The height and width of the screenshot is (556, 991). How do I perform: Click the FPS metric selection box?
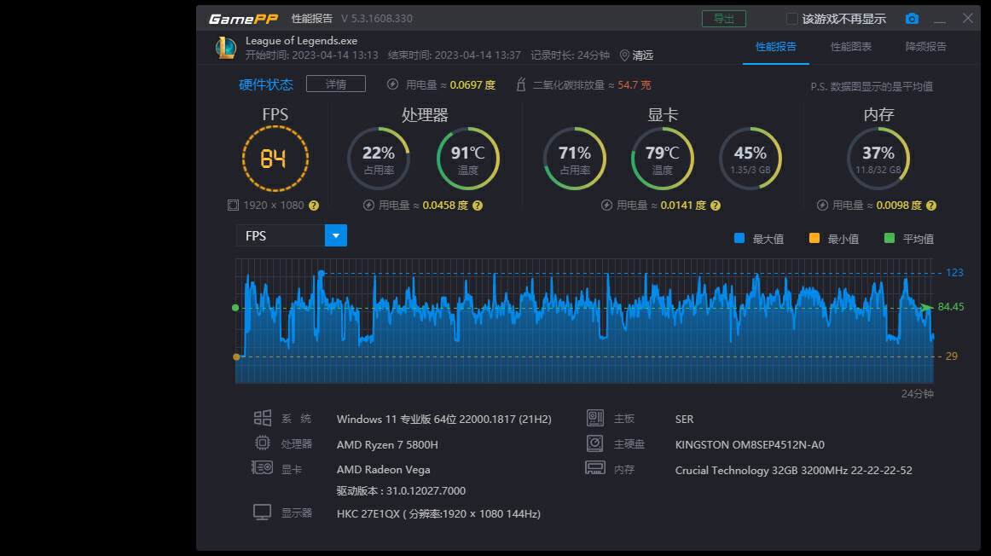click(x=281, y=235)
